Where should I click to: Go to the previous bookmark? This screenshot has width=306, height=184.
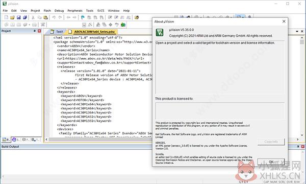pyautogui.click(x=89, y=17)
